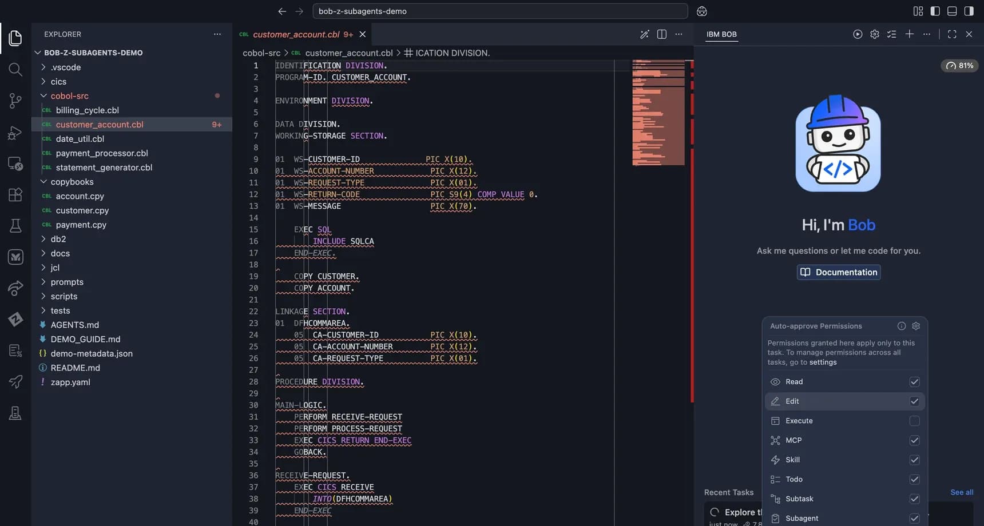Screen dimensions: 984x526
Task: Click the fullscreen icon in Bob panel
Action: tap(952, 34)
